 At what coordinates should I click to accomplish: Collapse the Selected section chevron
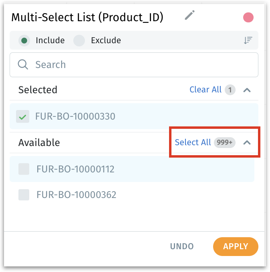[x=247, y=90]
